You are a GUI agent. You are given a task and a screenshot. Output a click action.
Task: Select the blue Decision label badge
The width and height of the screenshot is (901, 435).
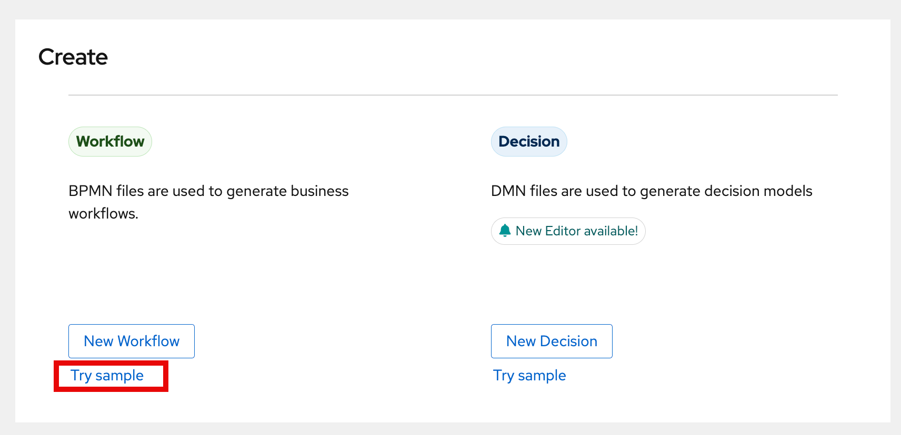pyautogui.click(x=529, y=141)
